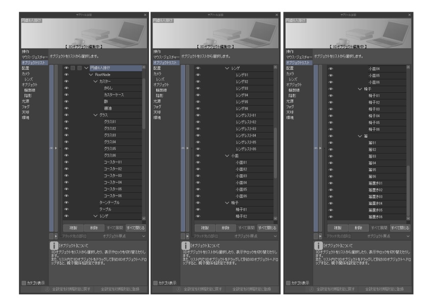The image size is (432, 306).
Task: Check the second box beside 円卓6人掛け
Action: (x=80, y=68)
